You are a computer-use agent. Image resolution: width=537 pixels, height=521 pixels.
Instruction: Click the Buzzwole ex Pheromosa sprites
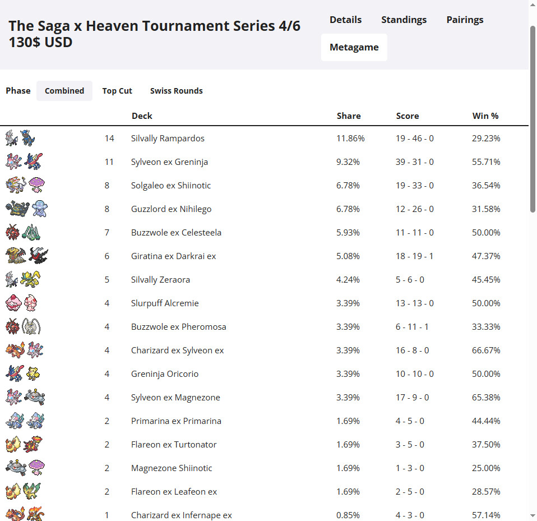point(24,327)
